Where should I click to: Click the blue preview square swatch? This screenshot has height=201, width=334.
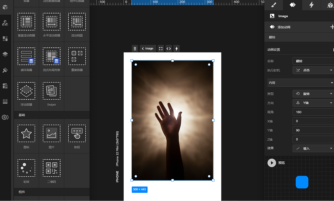302,182
